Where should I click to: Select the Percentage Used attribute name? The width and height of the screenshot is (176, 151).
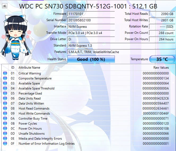[30, 93]
